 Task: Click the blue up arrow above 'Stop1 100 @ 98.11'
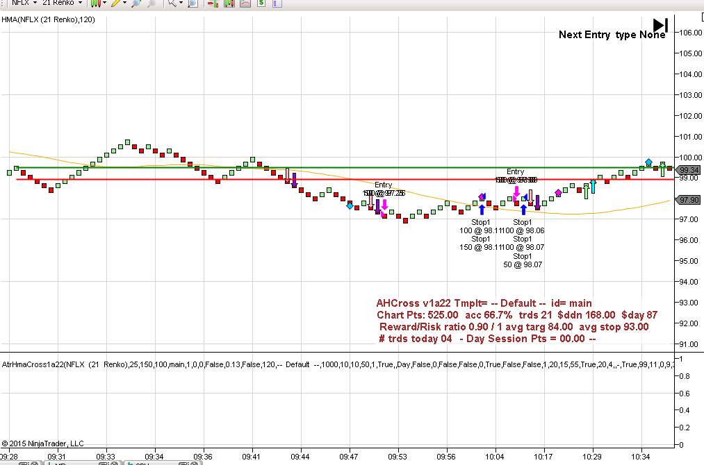[x=482, y=210]
